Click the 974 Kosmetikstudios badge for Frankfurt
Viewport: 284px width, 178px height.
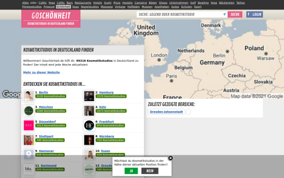pyautogui.click(x=110, y=125)
